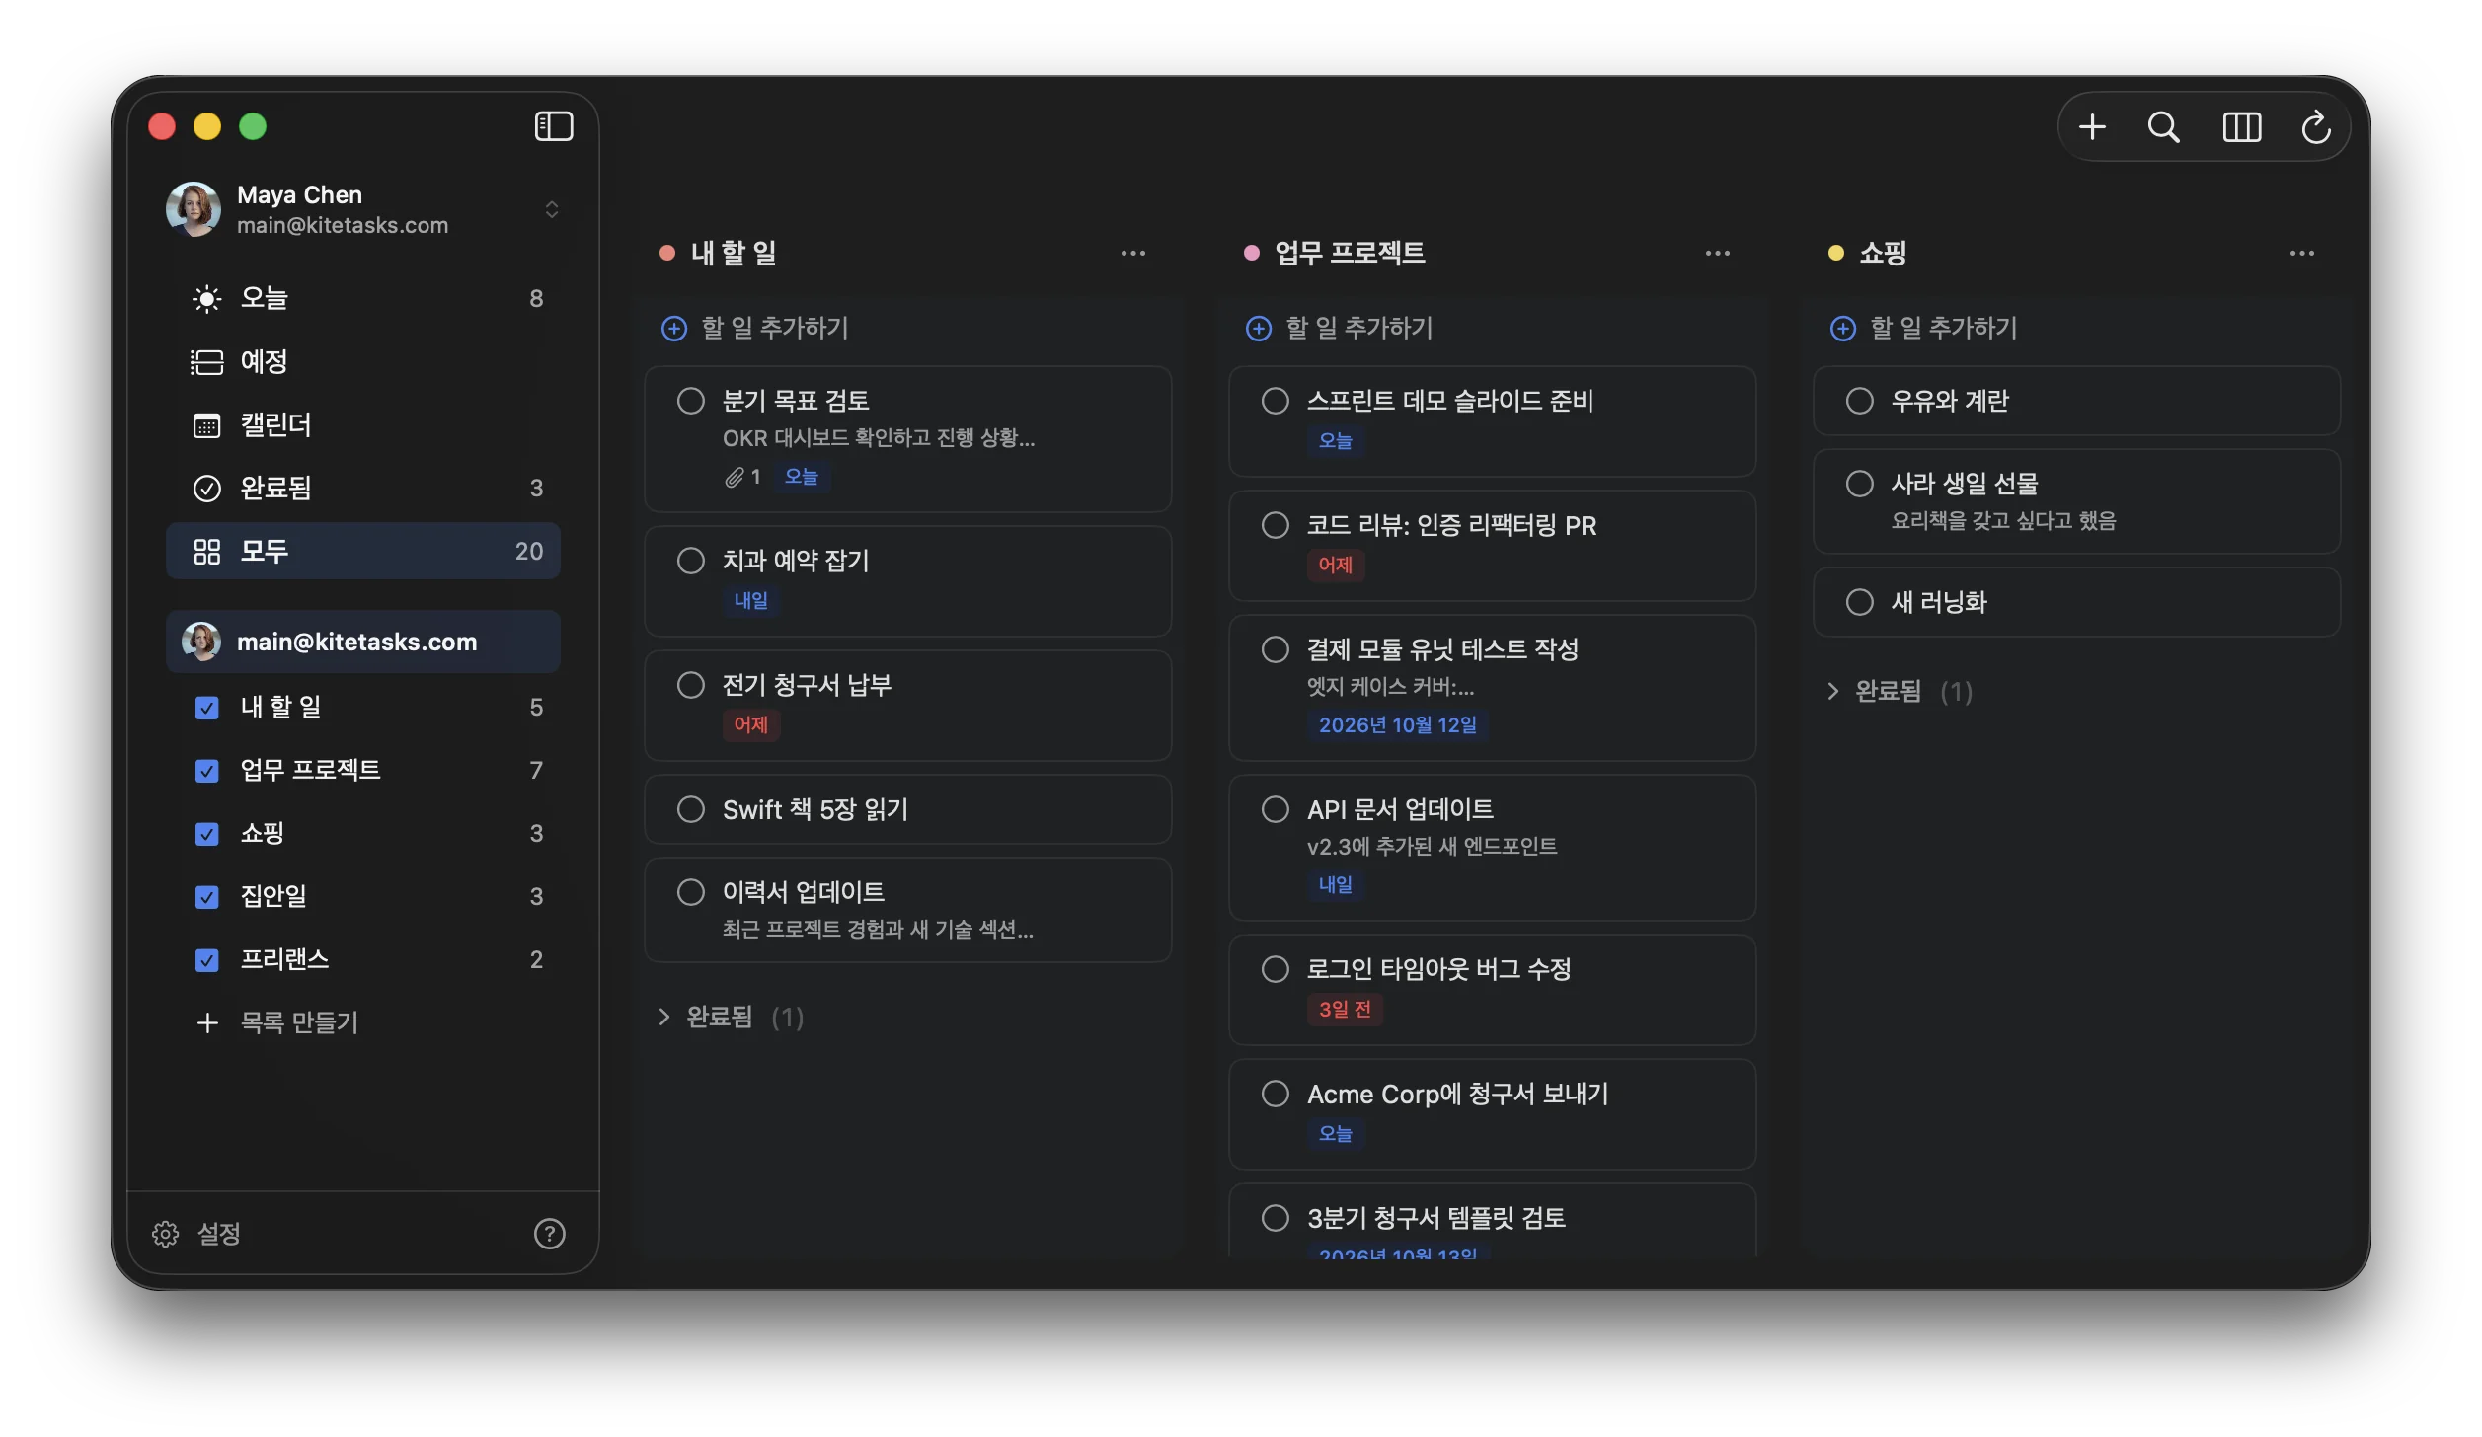Click the plus icon in 쇼핑 add row
Image resolution: width=2482 pixels, height=1437 pixels.
1843,329
